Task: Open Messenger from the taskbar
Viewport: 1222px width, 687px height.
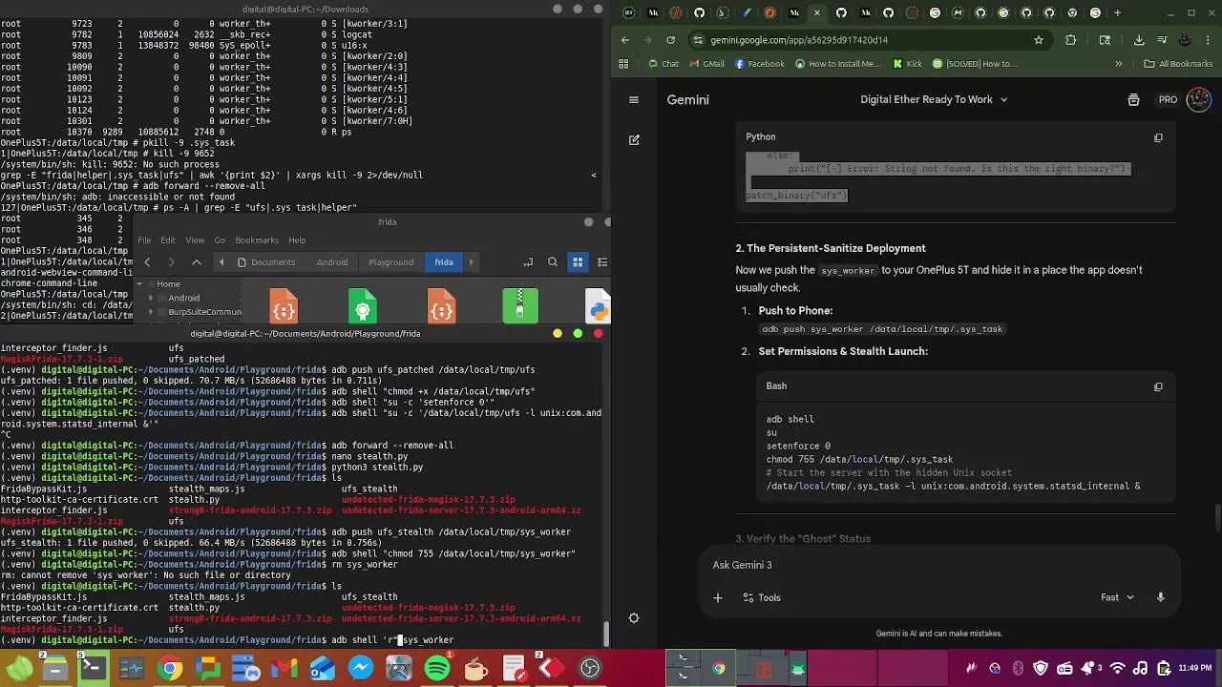Action: 361,669
